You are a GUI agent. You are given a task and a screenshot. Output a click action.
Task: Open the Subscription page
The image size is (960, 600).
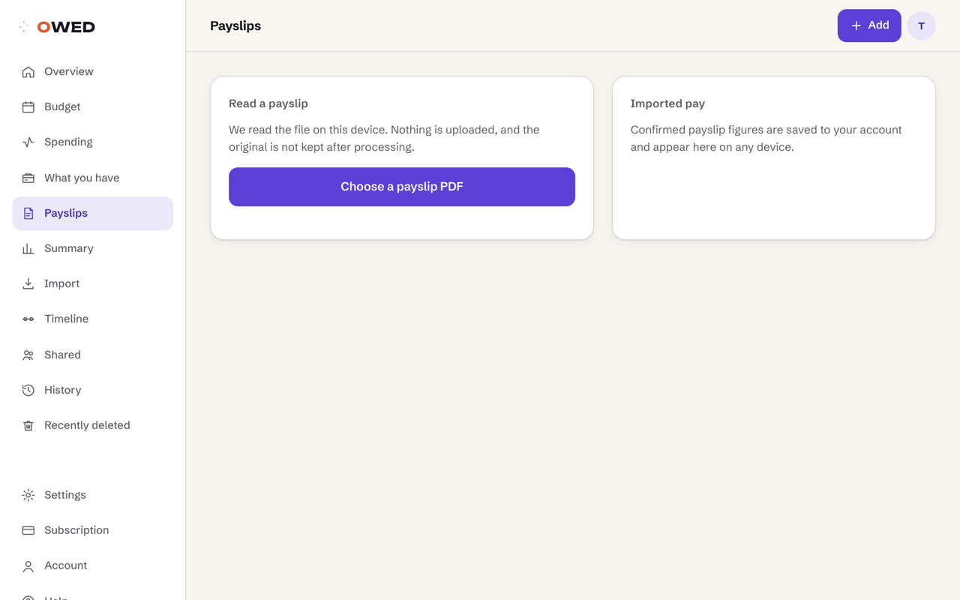tap(93, 530)
